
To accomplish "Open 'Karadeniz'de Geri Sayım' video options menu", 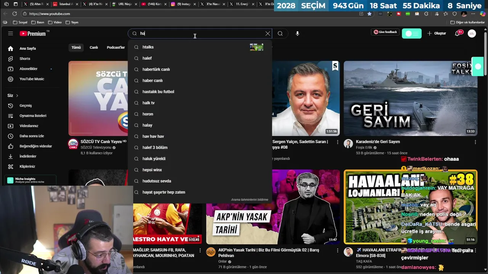I will [475, 142].
